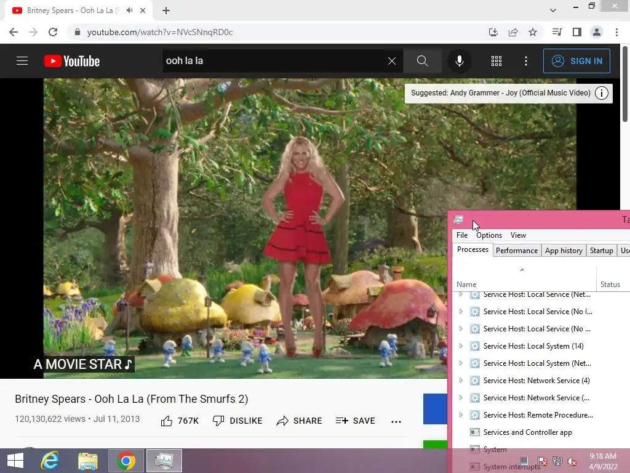This screenshot has width=630, height=473.
Task: Switch to Chrome in the taskbar
Action: [x=126, y=461]
